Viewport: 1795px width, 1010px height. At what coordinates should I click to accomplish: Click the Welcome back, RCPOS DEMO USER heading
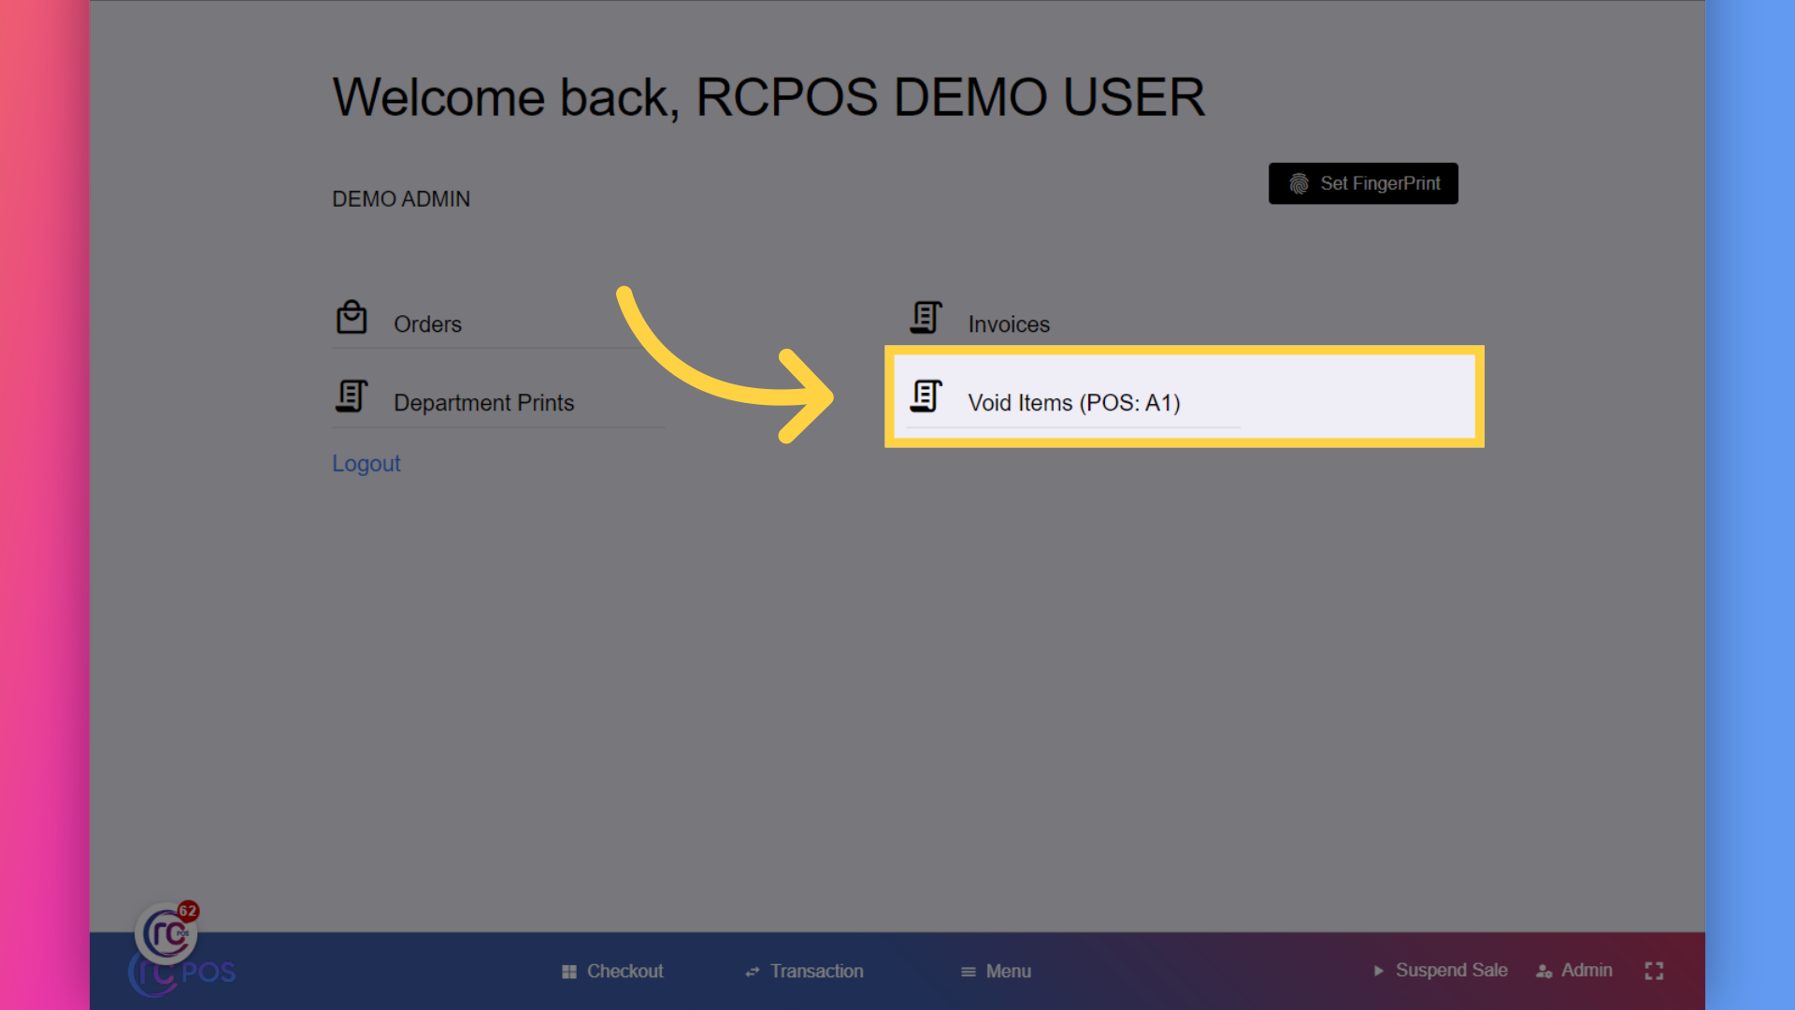point(768,97)
